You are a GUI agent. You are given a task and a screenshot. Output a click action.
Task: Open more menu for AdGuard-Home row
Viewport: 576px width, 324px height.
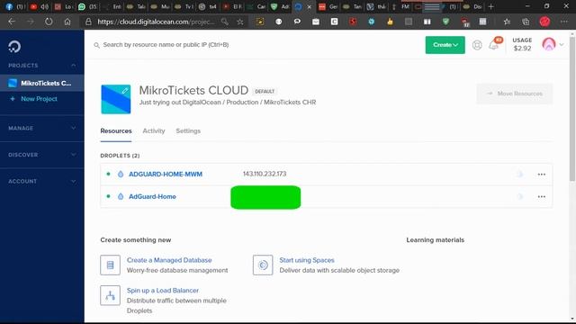click(x=542, y=197)
